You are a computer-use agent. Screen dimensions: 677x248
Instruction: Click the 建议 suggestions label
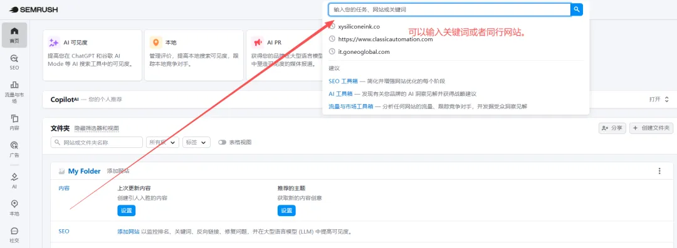[x=334, y=68]
